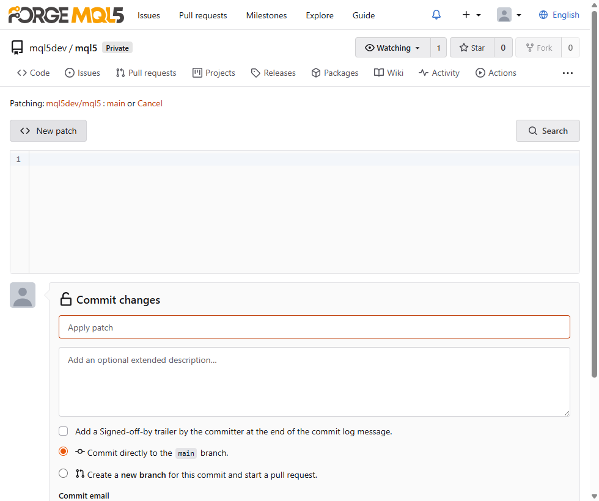Click the Fork button
Image resolution: width=599 pixels, height=501 pixels.
[x=538, y=48]
